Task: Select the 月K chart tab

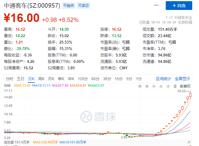Action: [51, 79]
